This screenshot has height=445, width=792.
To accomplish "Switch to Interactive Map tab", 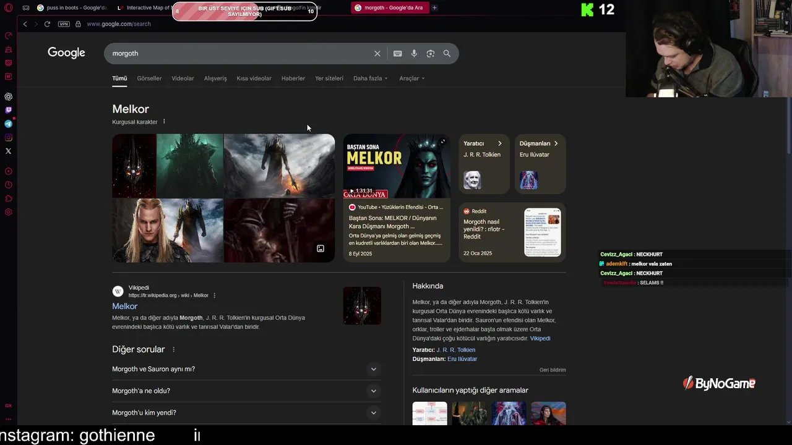I will pos(144,8).
